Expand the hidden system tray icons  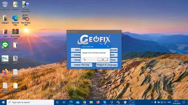click(x=152, y=102)
